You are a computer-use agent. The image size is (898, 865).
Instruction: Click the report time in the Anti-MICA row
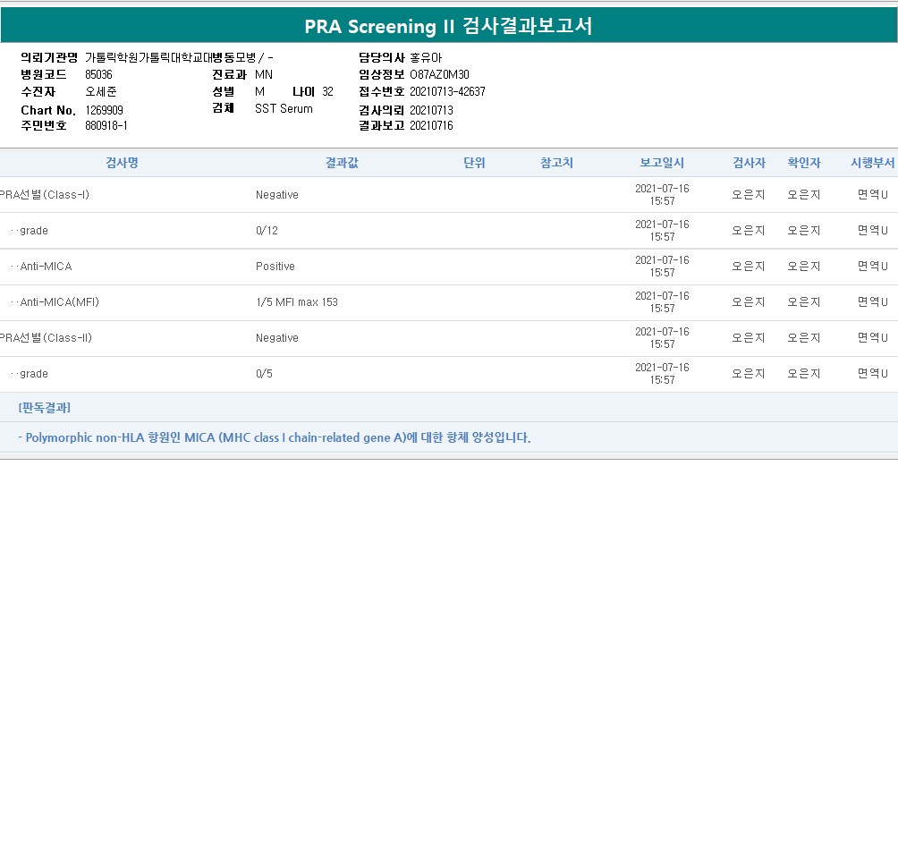pyautogui.click(x=662, y=267)
